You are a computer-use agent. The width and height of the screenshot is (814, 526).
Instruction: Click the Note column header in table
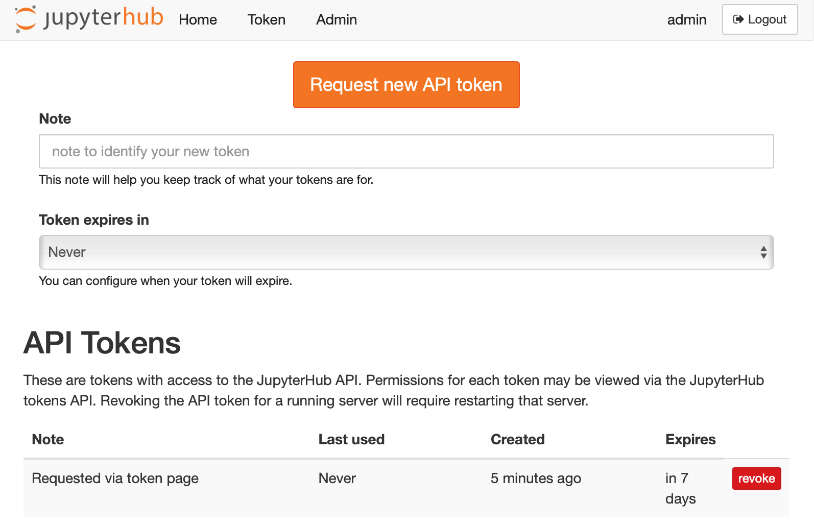click(x=48, y=440)
